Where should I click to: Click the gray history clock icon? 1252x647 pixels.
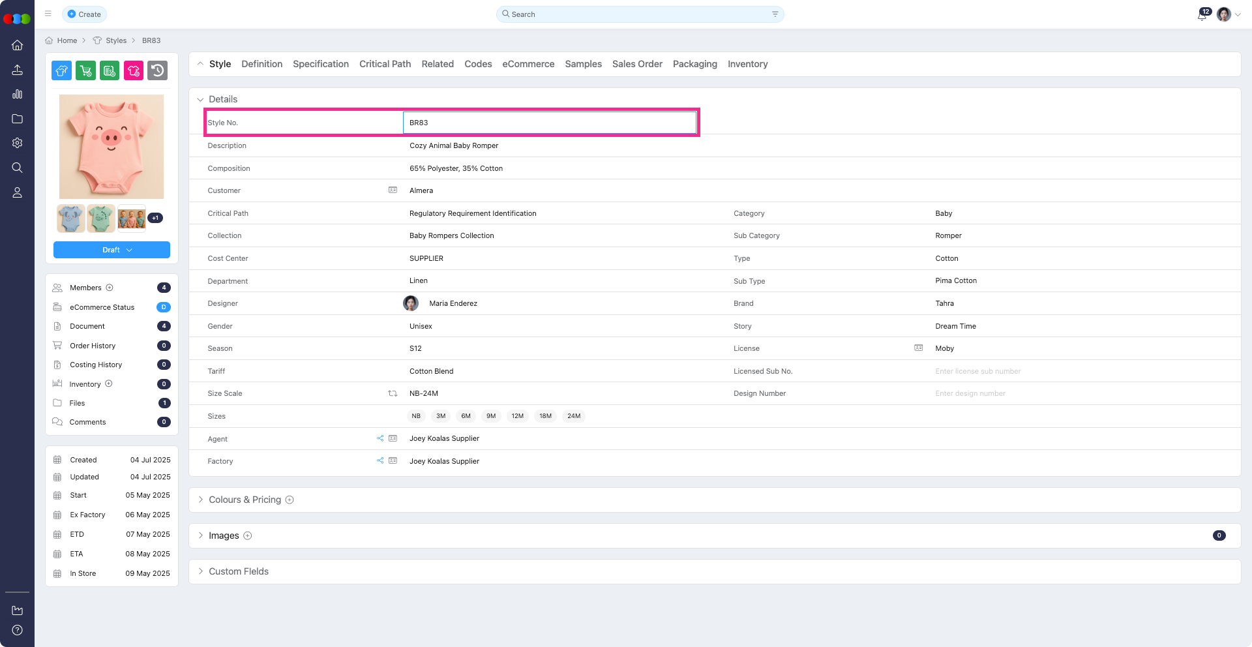click(x=157, y=70)
